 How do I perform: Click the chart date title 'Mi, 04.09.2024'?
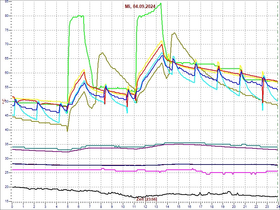140,6
